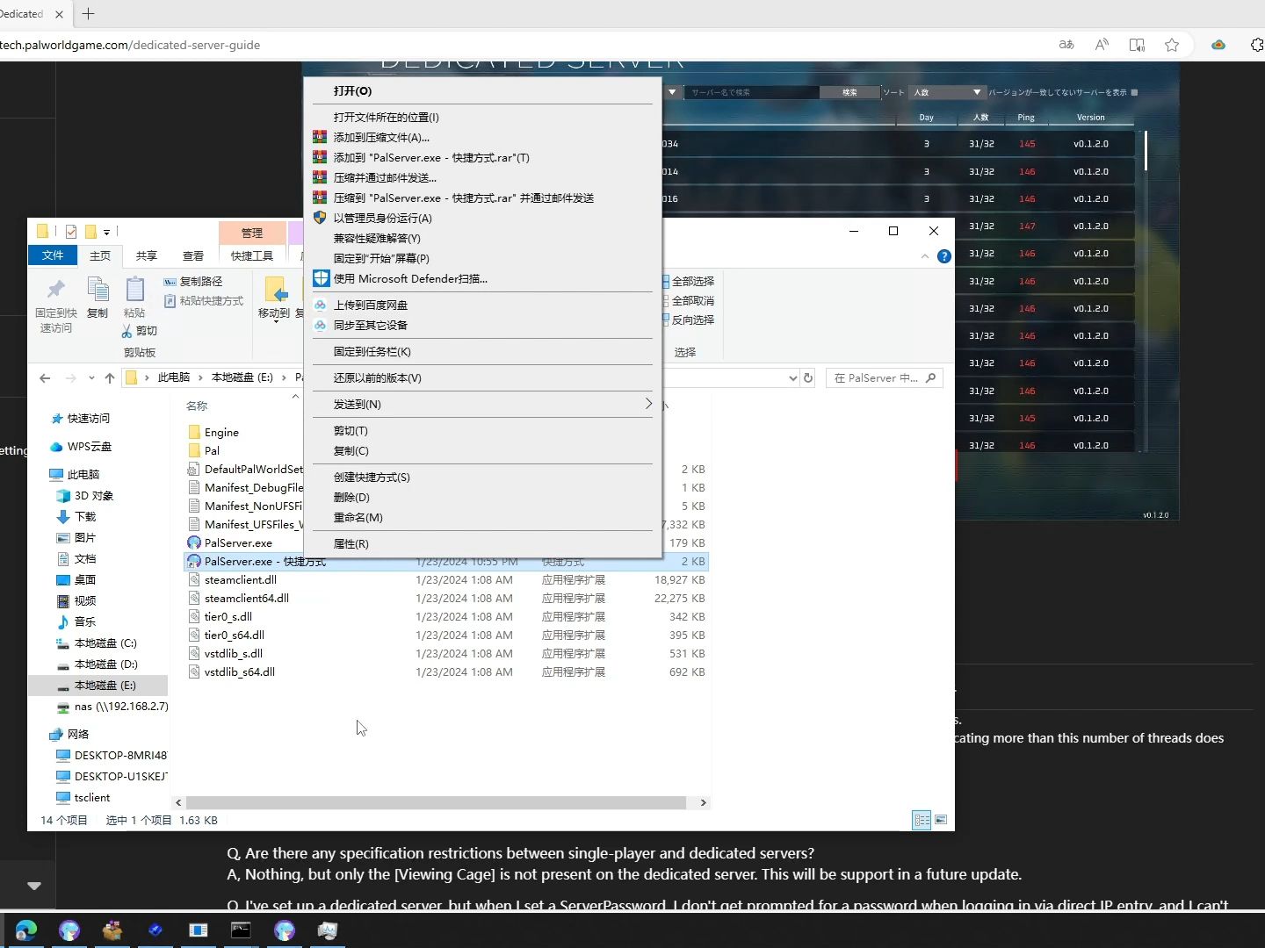
Task: Expand the 移动到 move-to dropdown
Action: pos(275,322)
